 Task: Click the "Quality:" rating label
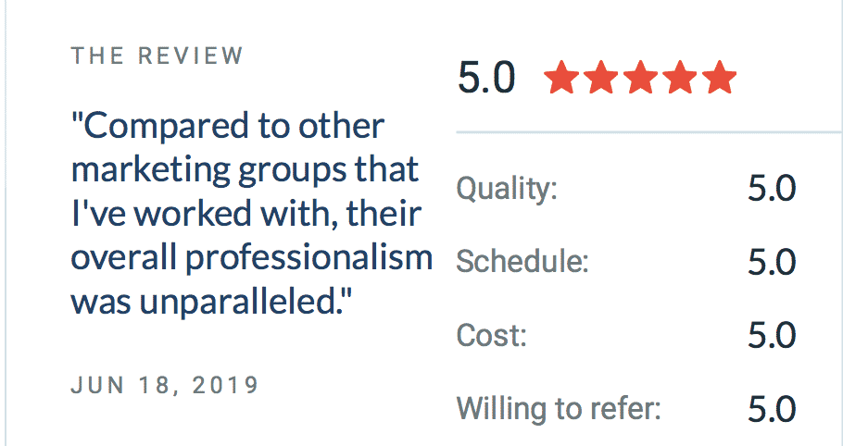507,189
